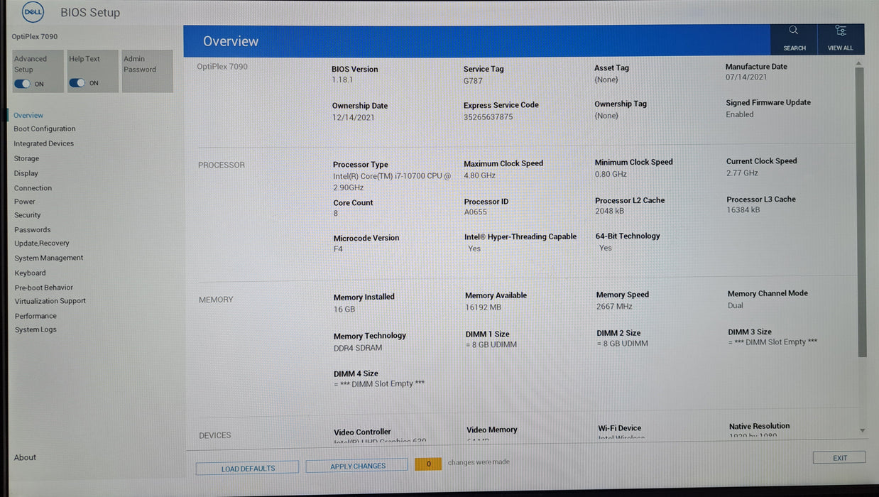This screenshot has width=879, height=497.
Task: Click the Search magnifier icon
Action: click(x=793, y=31)
